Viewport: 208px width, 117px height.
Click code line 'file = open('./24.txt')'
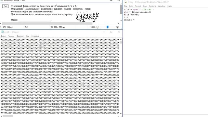tap(139, 9)
